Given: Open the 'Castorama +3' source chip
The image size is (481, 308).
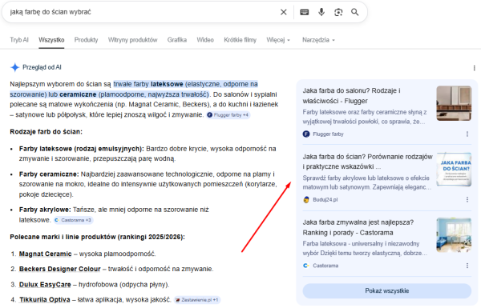Looking at the screenshot, I should [x=74, y=220].
